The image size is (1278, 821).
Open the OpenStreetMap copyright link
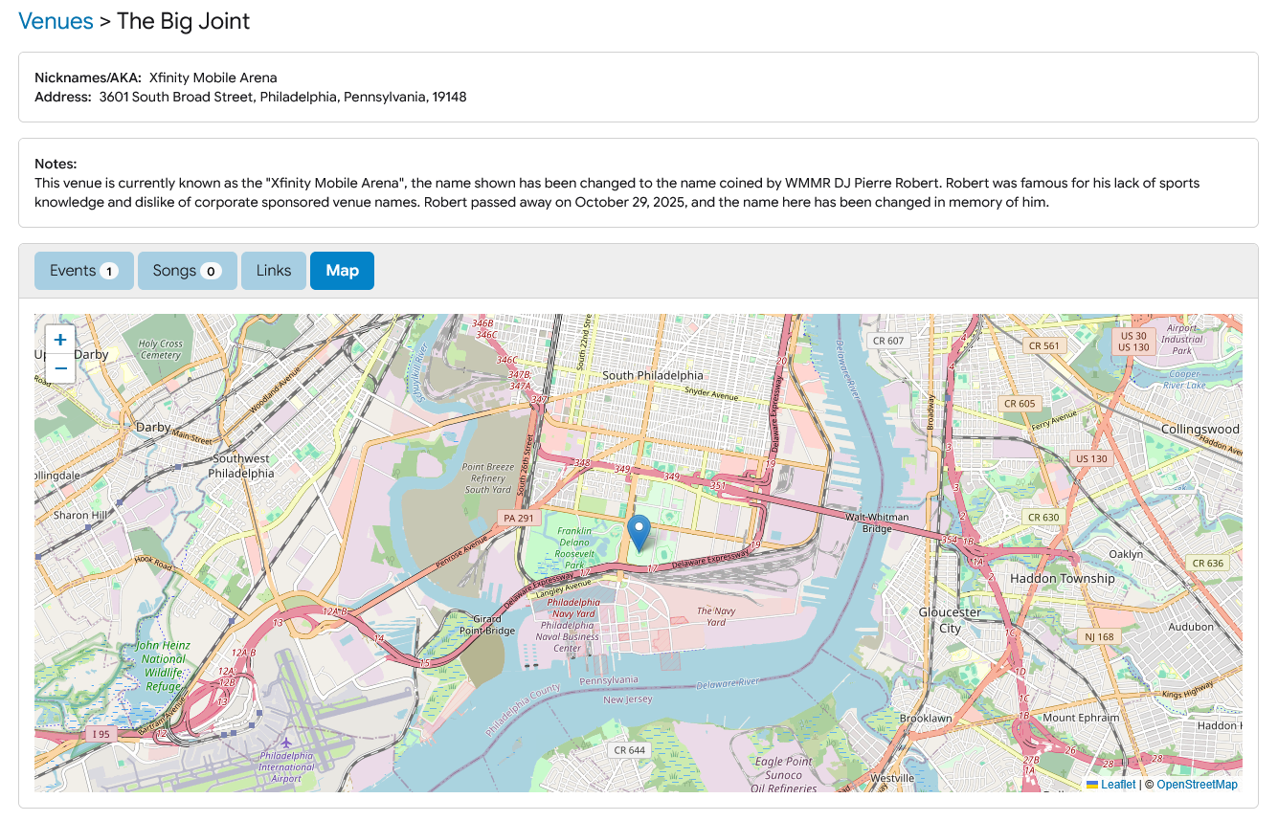tap(1197, 785)
